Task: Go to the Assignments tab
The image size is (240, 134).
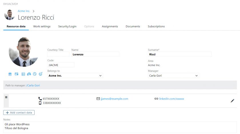Action: 110,27
